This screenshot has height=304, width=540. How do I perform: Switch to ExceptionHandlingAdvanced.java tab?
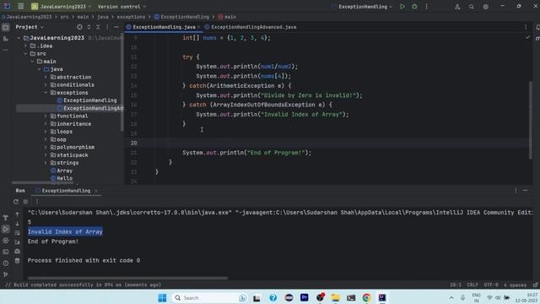click(251, 27)
